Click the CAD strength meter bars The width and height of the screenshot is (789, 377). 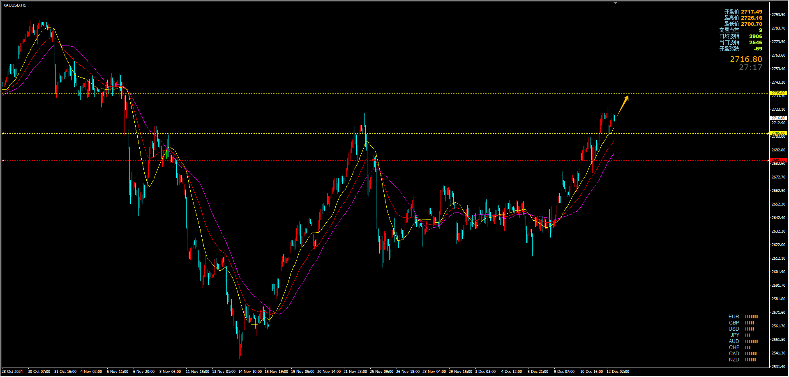coord(751,354)
